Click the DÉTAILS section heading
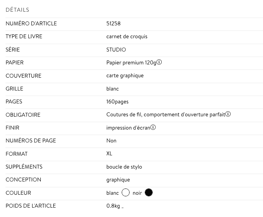The height and width of the screenshot is (217, 263). pos(18,10)
